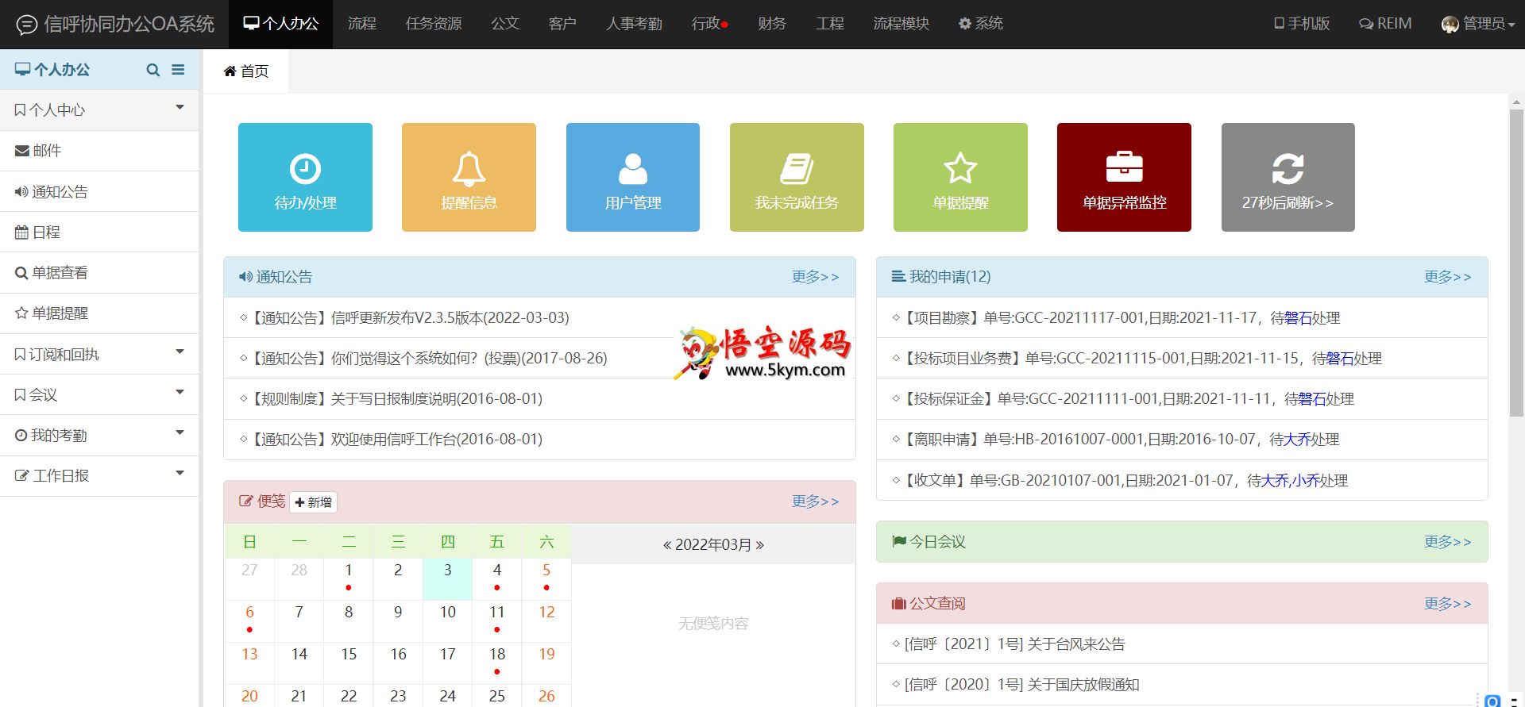The height and width of the screenshot is (707, 1525).
Task: Click 更多>> in 今日会议 panel
Action: point(1447,542)
